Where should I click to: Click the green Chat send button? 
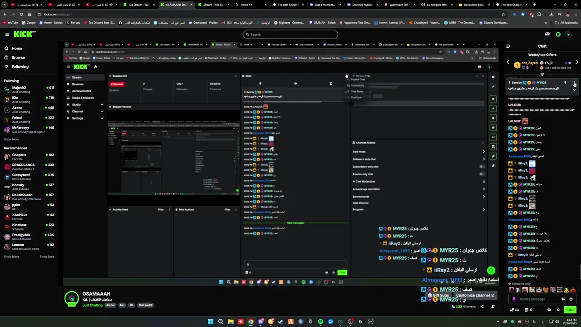coord(570,310)
